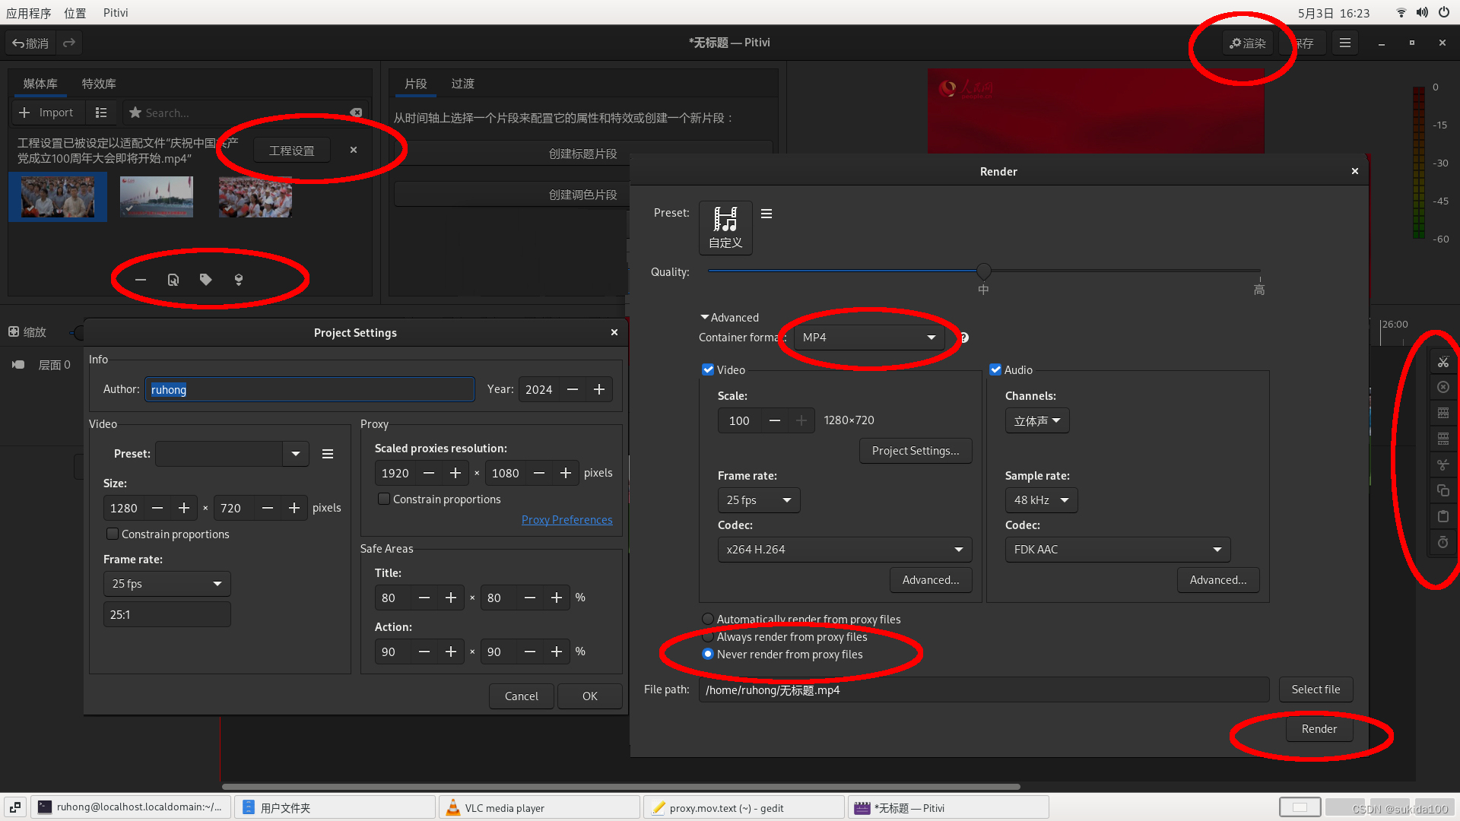Click the list view toggle icon in media library
This screenshot has width=1460, height=821.
pyautogui.click(x=100, y=111)
